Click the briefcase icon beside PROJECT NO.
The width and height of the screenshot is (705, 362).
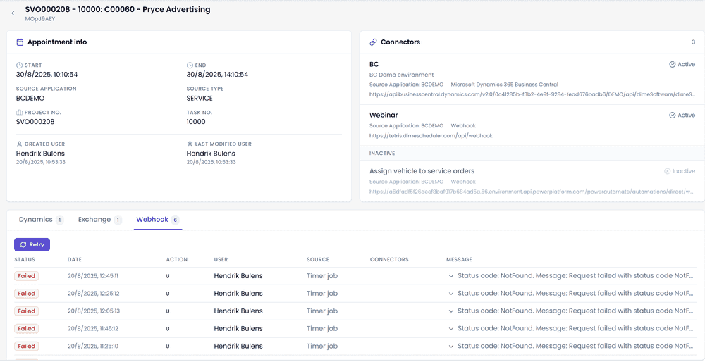19,112
